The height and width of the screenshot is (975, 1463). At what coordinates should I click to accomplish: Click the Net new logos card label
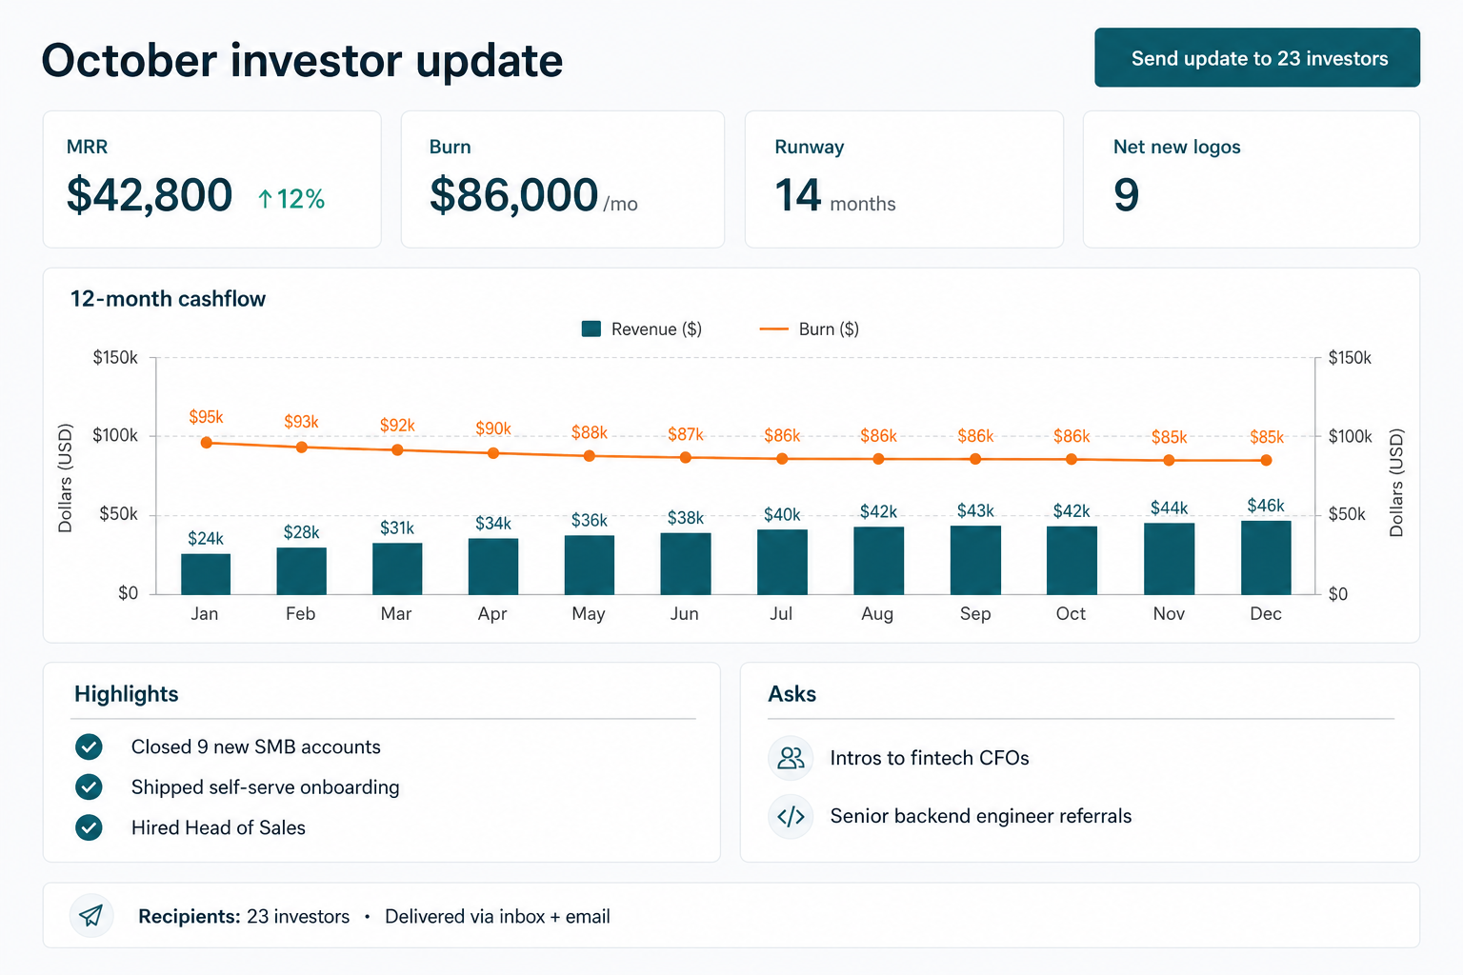point(1177,147)
